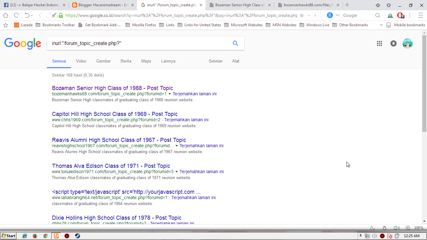The image size is (427, 240).
Task: Click the zoom plus icon
Action: click(x=408, y=228)
